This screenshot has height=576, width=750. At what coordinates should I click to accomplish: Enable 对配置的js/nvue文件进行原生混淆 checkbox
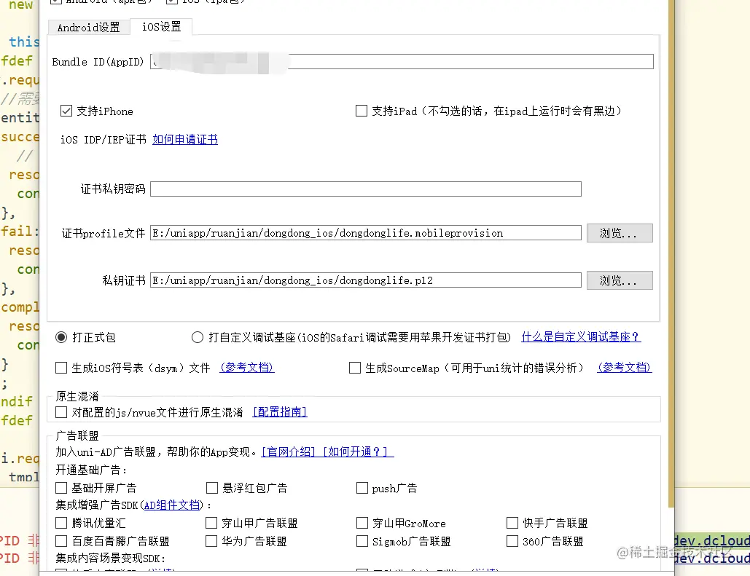click(x=61, y=412)
